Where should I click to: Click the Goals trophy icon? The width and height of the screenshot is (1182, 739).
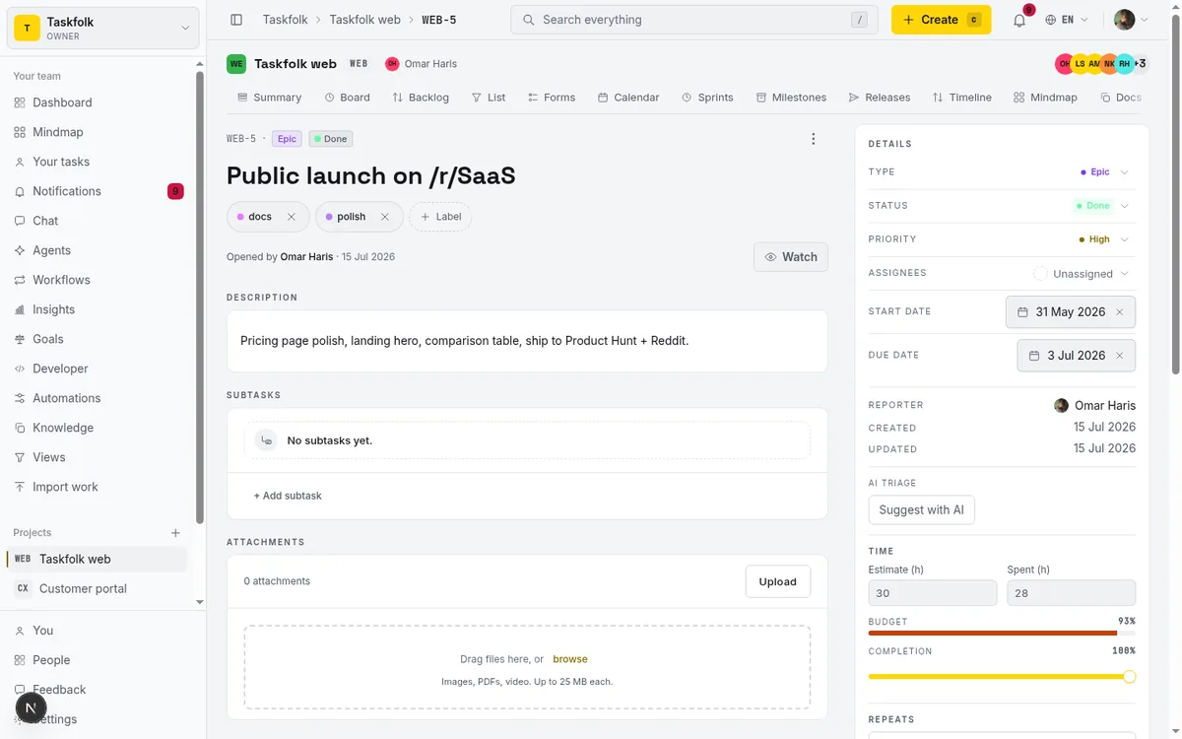tap(20, 339)
